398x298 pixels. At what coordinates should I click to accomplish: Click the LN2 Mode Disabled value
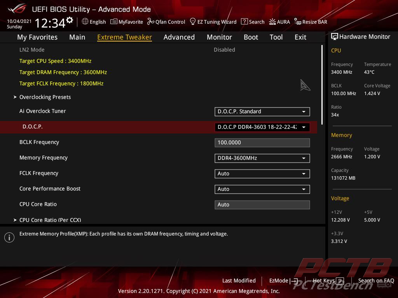(x=224, y=50)
